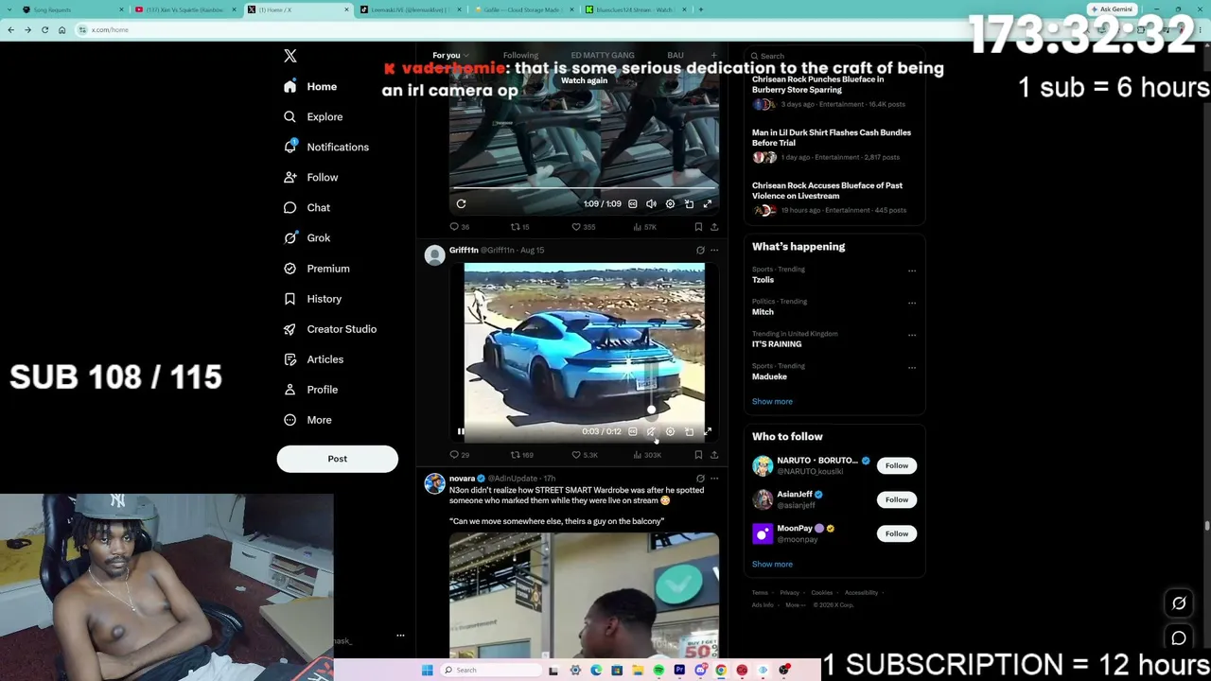1211x681 pixels.
Task: Open Grok actions on Griff11n's post
Action: tap(700, 251)
